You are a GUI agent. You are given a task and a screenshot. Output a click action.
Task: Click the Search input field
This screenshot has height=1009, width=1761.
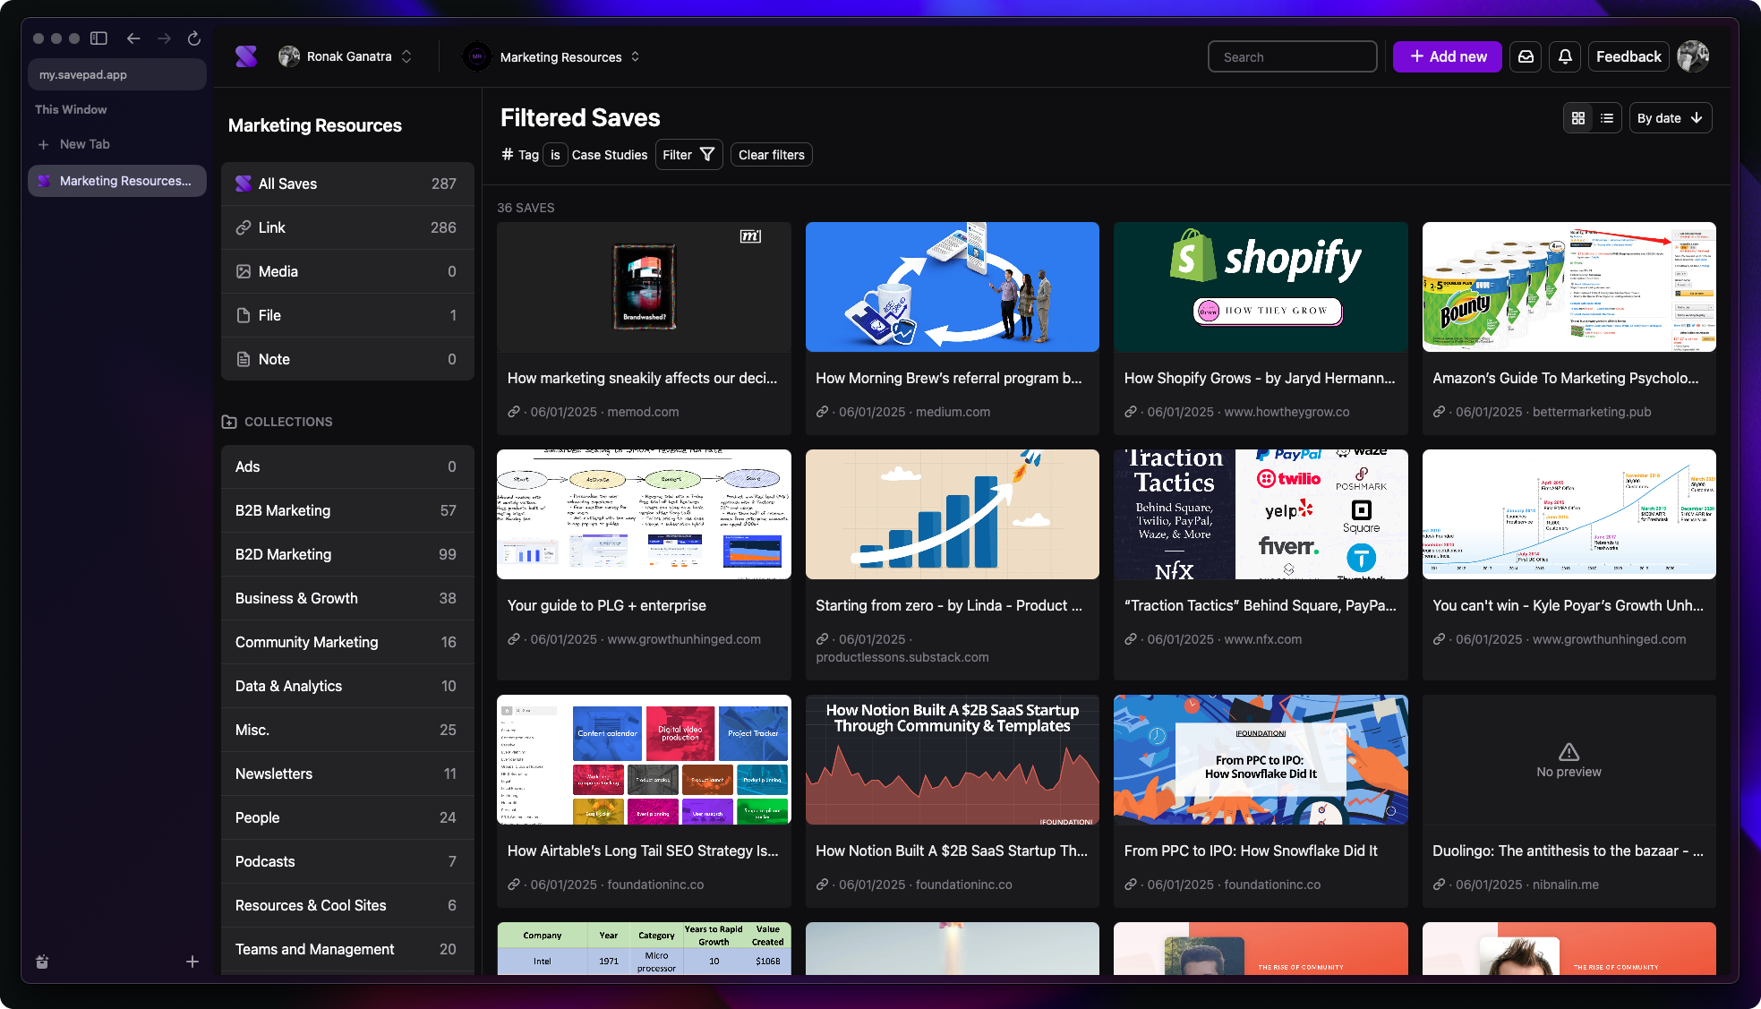click(x=1292, y=56)
